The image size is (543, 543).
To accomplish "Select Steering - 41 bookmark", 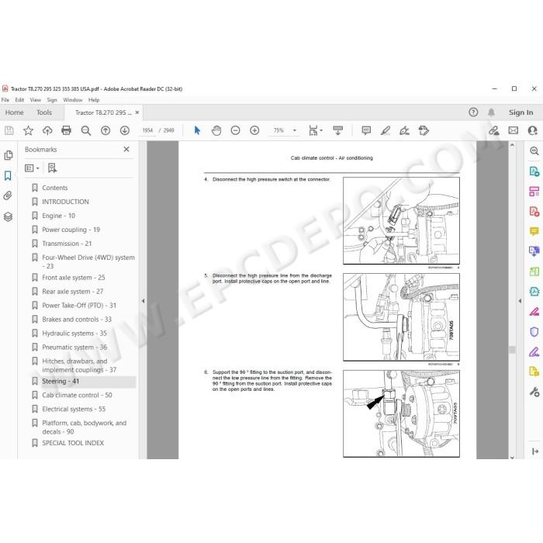I will coord(61,381).
